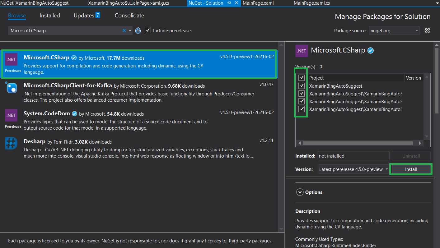Click into the Microsoft.CSharp search field
This screenshot has height=248, width=440.
click(65, 30)
